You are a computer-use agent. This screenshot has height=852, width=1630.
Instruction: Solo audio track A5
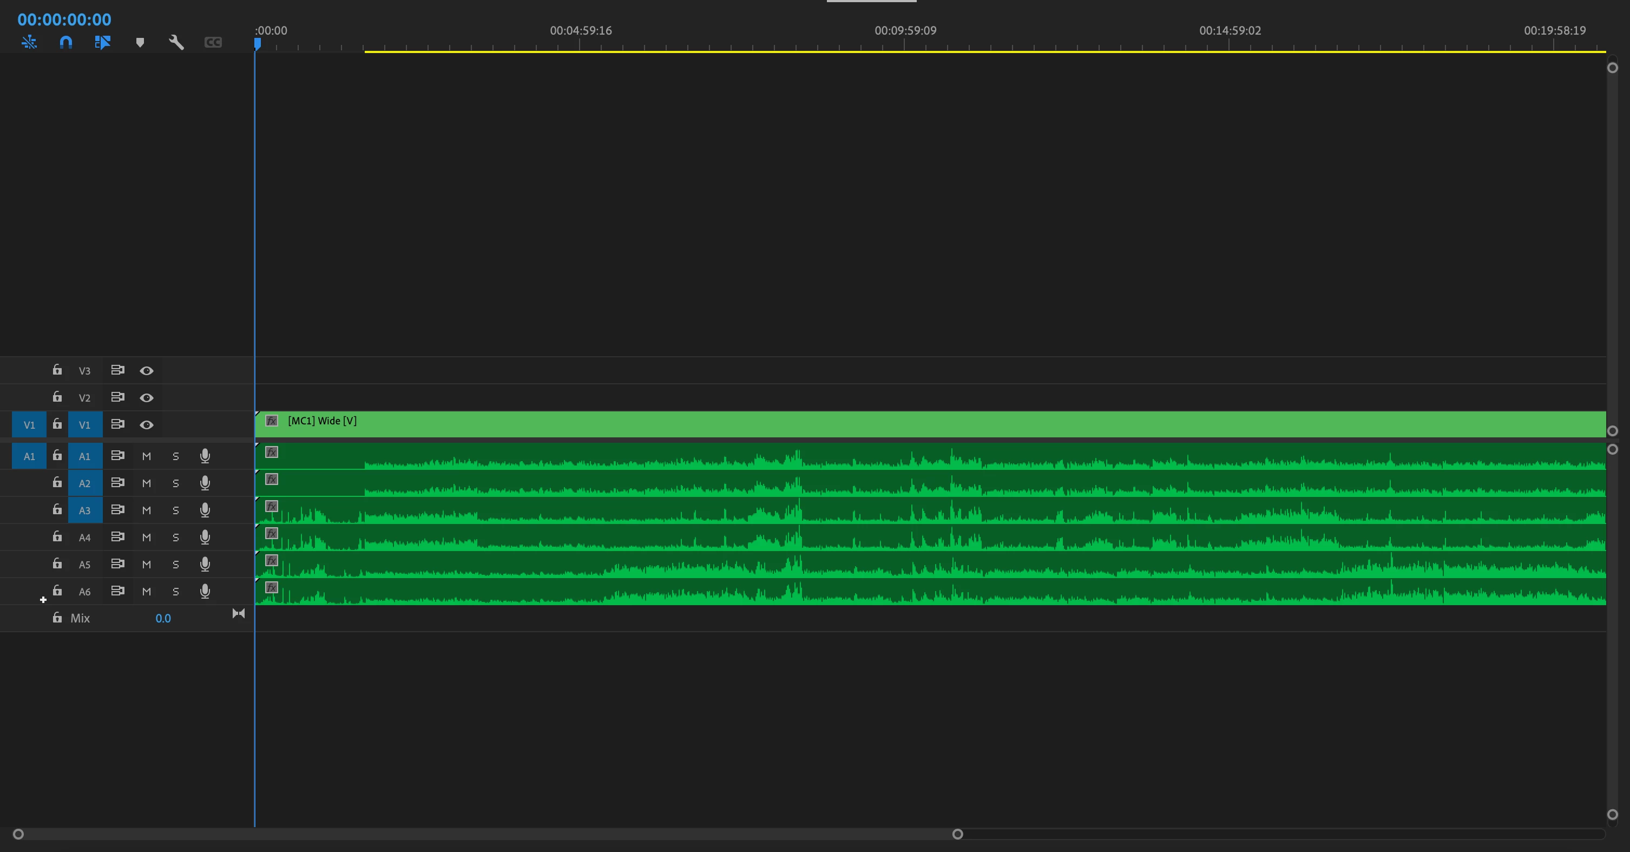click(176, 564)
